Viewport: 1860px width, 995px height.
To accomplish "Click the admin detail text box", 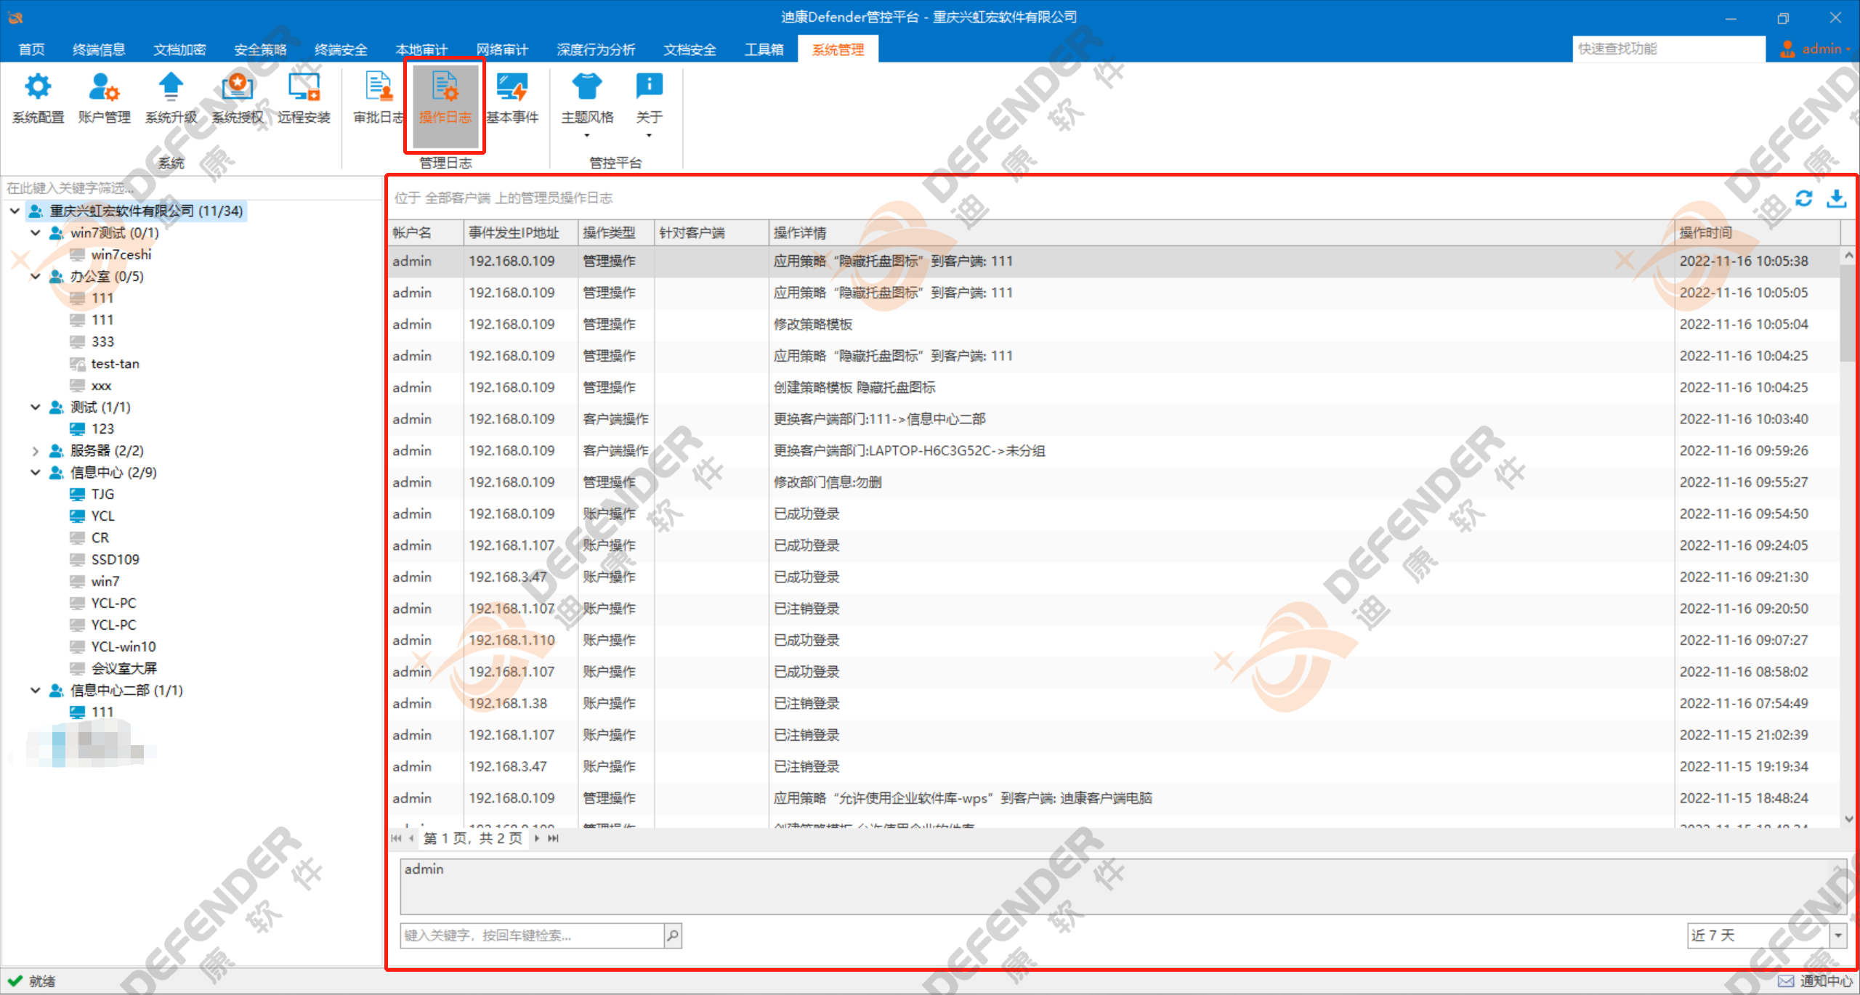I will click(x=1123, y=886).
